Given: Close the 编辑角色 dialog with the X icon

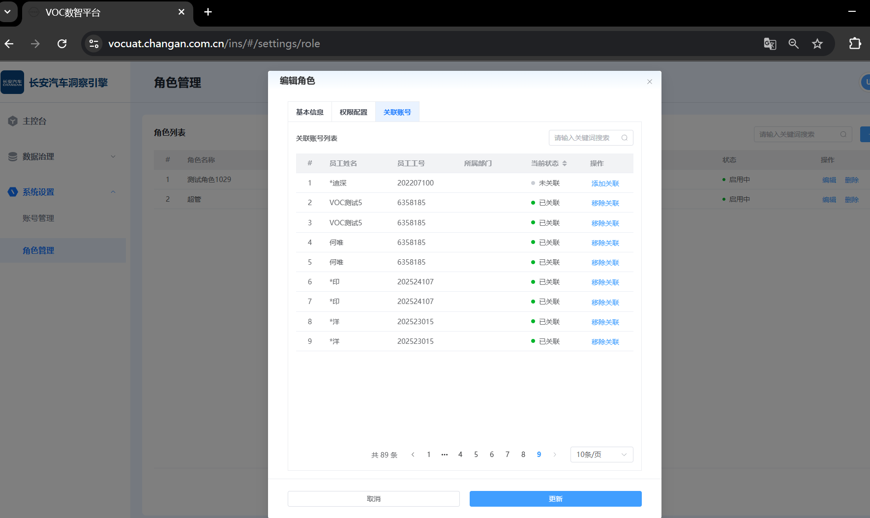Looking at the screenshot, I should [x=649, y=82].
